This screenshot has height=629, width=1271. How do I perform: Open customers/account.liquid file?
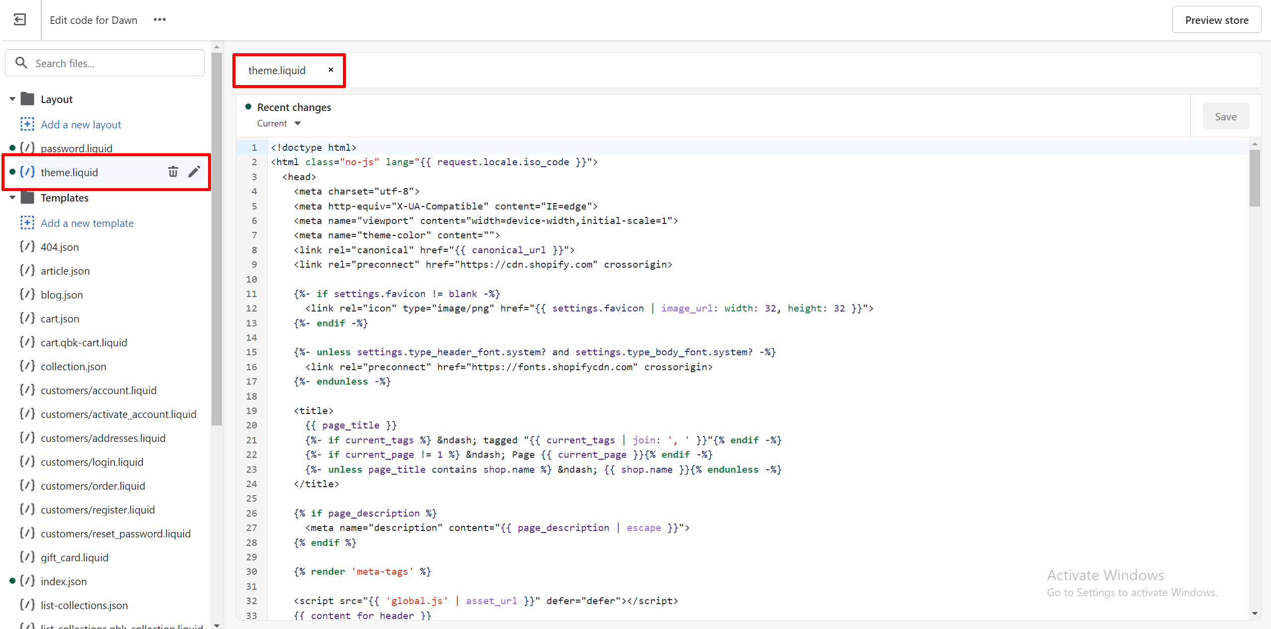pos(99,390)
